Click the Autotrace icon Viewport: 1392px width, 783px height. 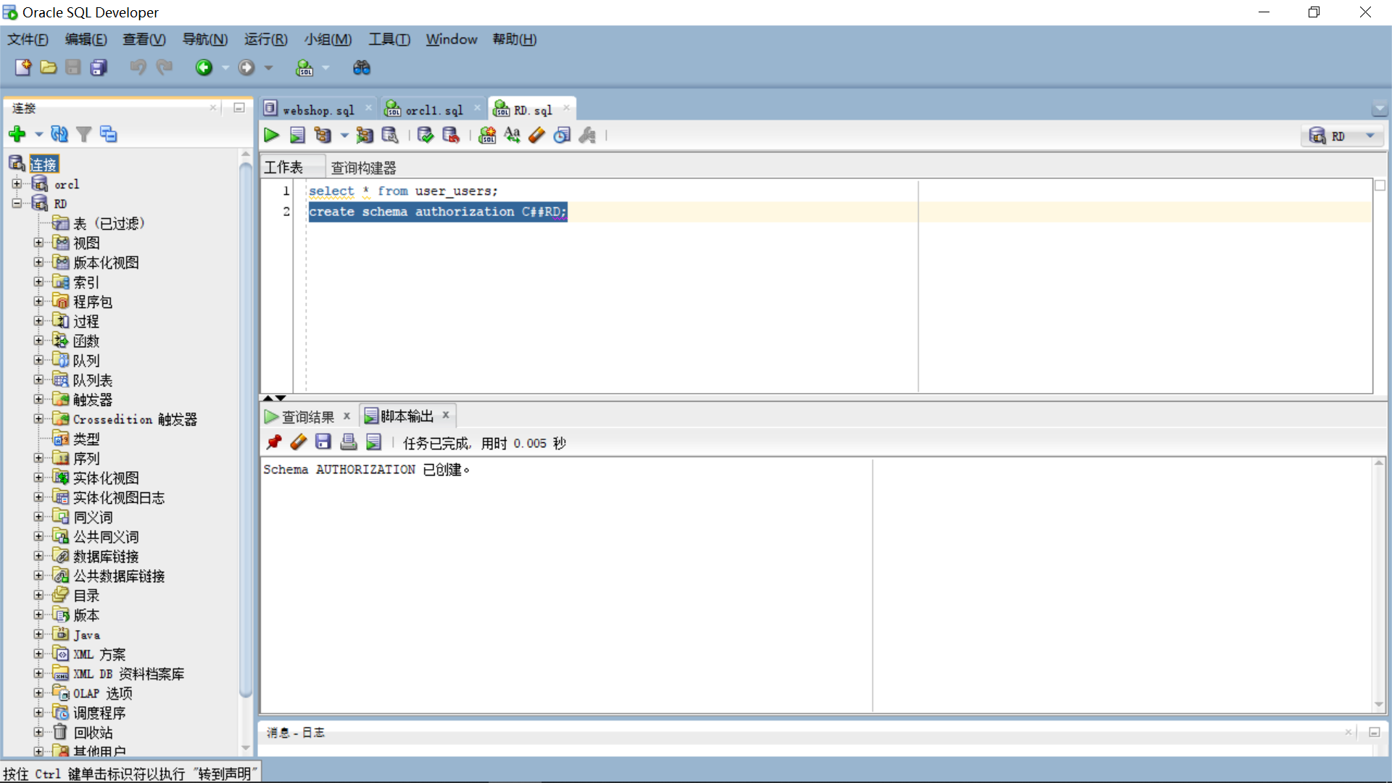click(x=365, y=135)
